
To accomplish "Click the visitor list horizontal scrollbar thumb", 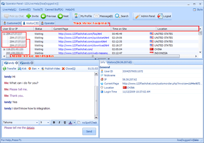I will [93, 56].
